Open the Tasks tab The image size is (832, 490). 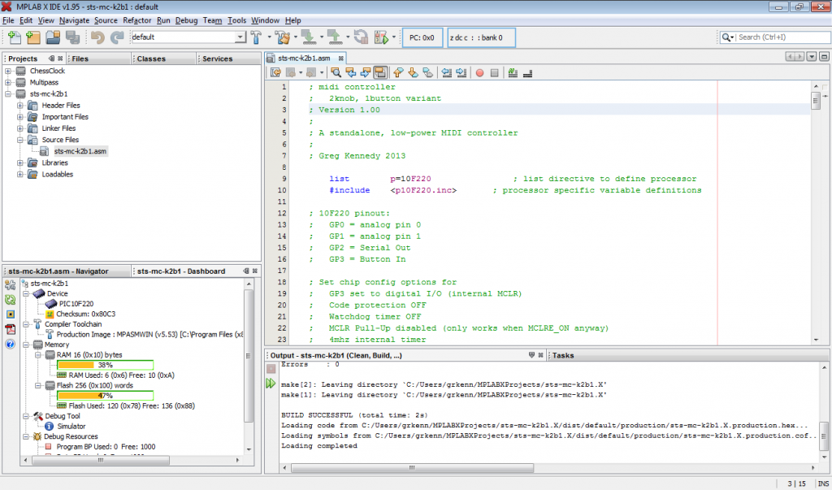point(563,355)
